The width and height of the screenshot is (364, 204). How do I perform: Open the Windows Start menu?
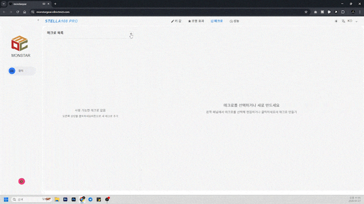coord(6,199)
